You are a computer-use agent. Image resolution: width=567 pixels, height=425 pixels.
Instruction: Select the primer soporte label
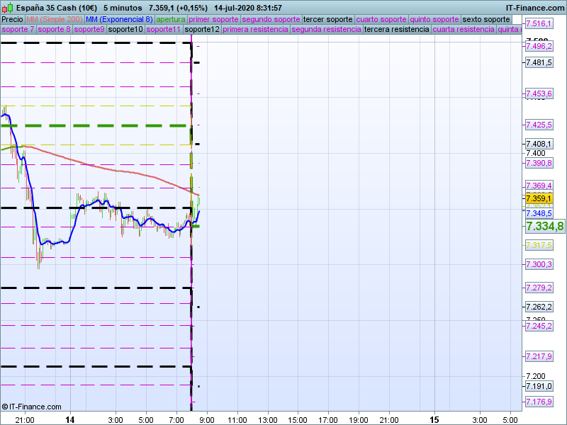pos(213,20)
